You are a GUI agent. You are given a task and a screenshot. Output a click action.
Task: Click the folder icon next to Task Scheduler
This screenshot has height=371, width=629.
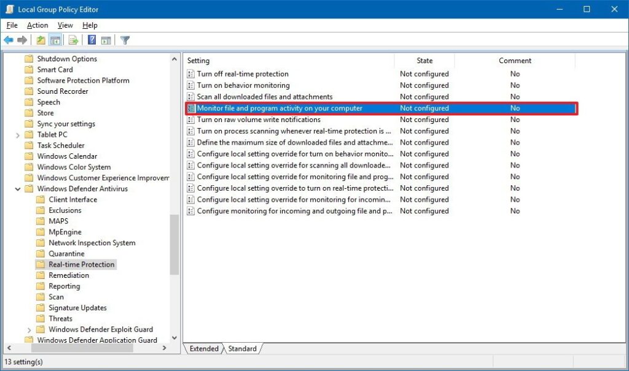pos(29,145)
